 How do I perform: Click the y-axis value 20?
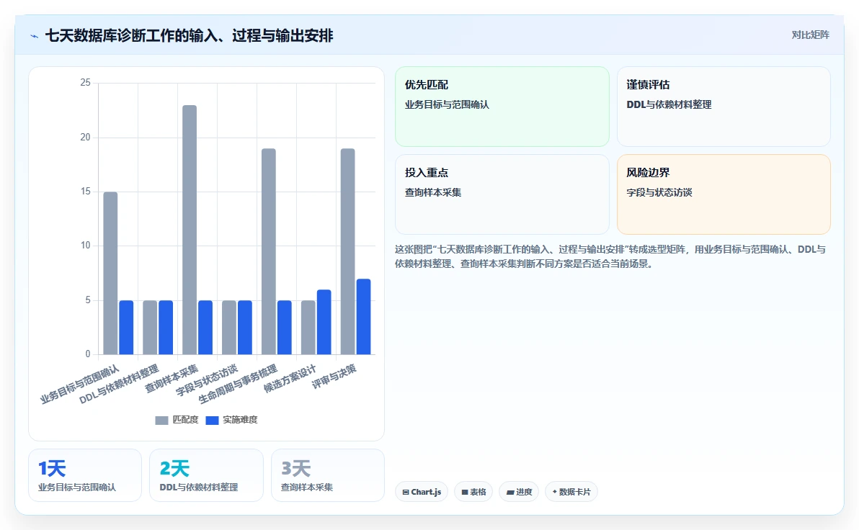pos(86,138)
